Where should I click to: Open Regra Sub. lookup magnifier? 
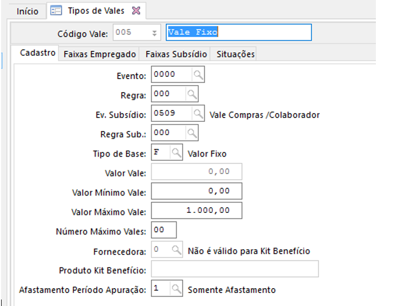point(192,133)
